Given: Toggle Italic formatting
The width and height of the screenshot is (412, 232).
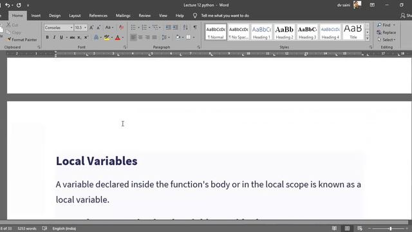Looking at the screenshot, I should [x=54, y=37].
